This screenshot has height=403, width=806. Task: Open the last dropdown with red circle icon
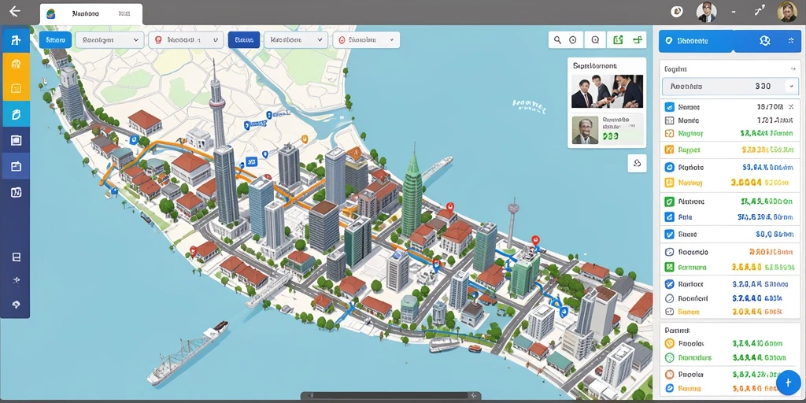point(366,39)
